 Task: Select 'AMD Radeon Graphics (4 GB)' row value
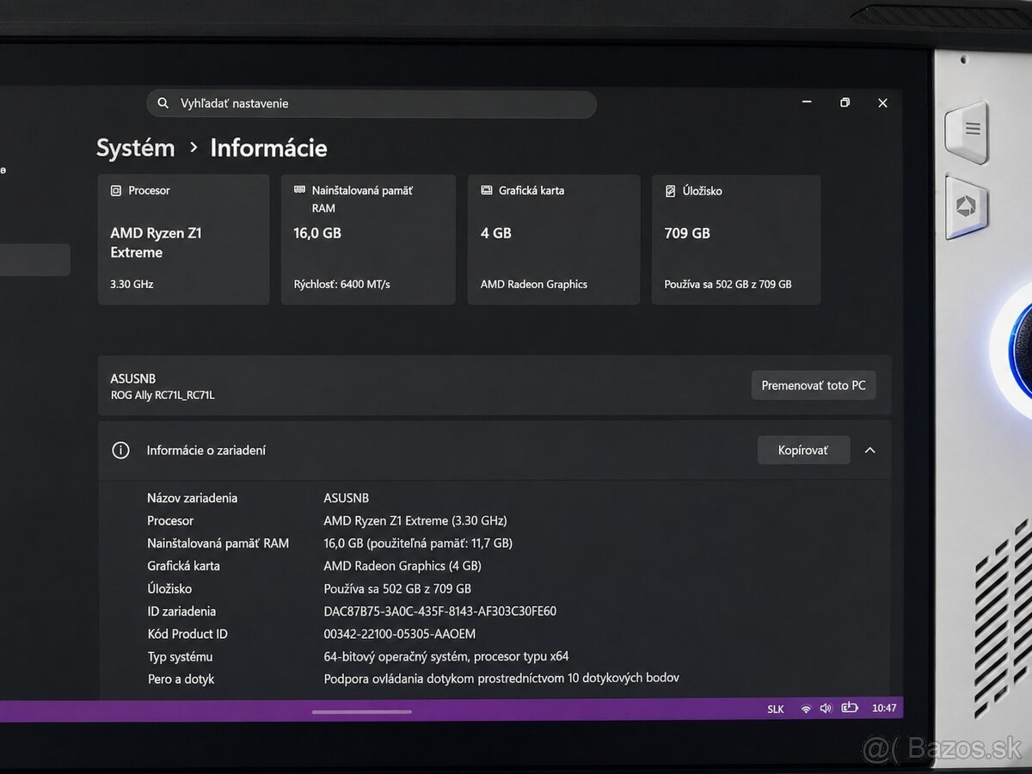pos(402,566)
